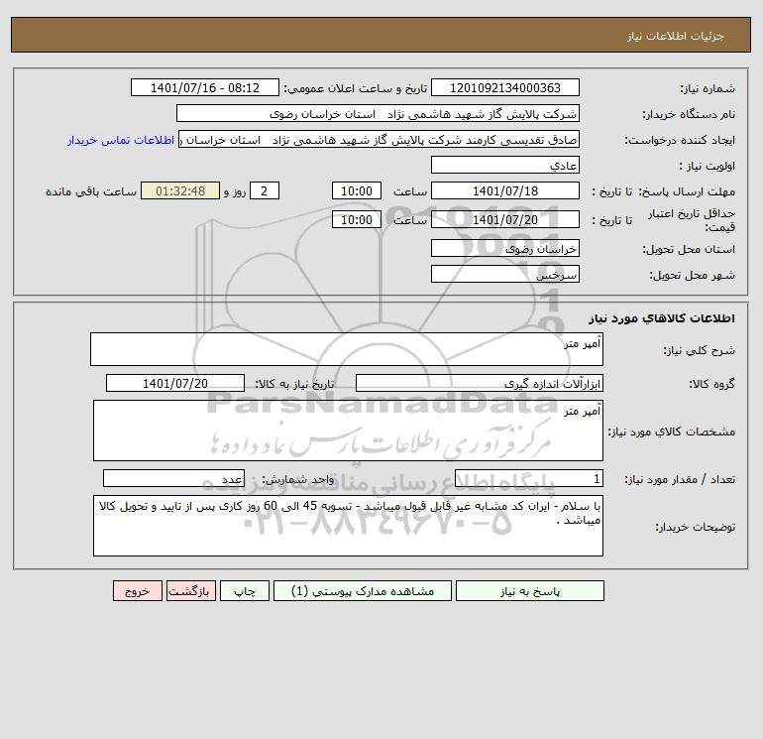
Task: Click the تعداد / مقدار مورد نیاز label
Action: click(x=680, y=479)
